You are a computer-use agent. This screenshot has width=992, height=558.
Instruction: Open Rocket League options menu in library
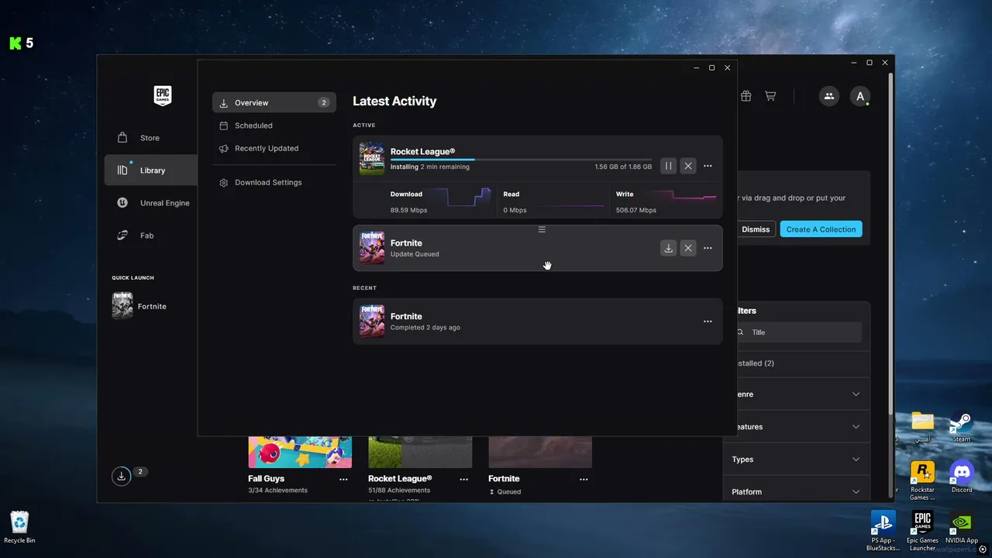click(x=463, y=480)
